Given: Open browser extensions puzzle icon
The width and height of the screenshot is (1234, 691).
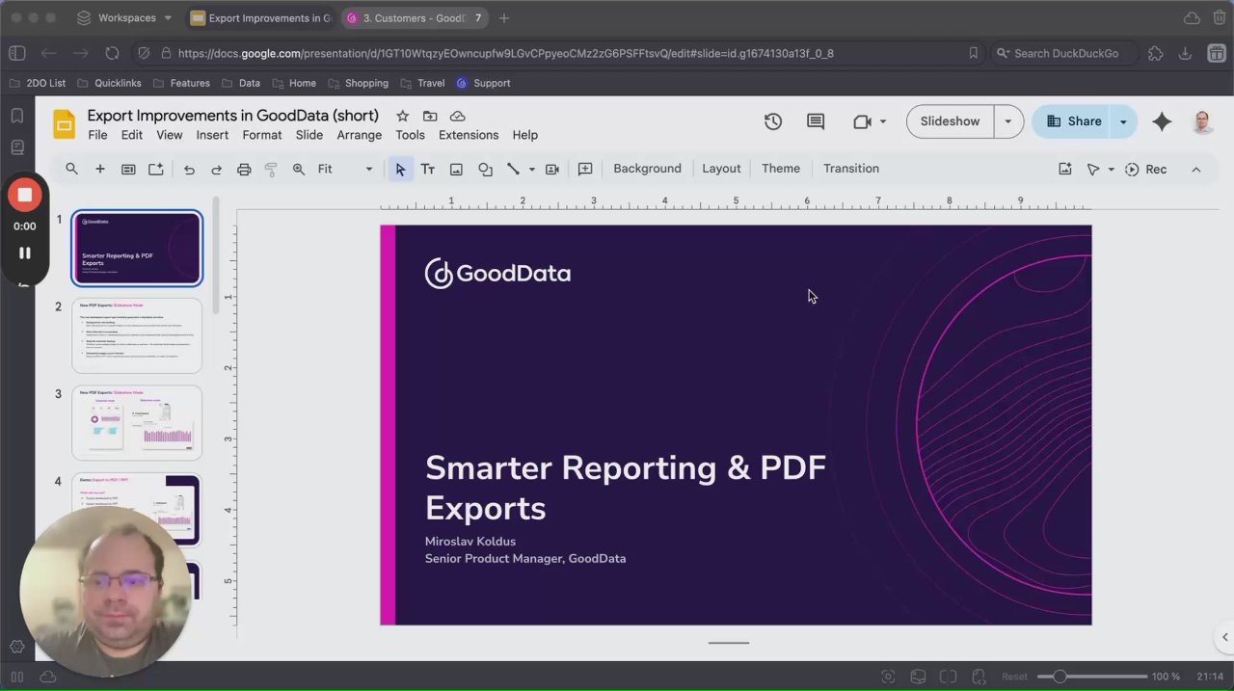Looking at the screenshot, I should coord(1156,53).
